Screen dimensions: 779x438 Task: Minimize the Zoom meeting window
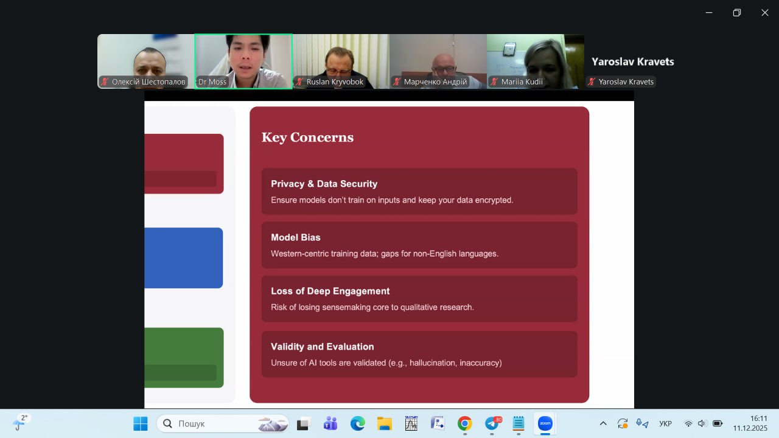tap(709, 12)
